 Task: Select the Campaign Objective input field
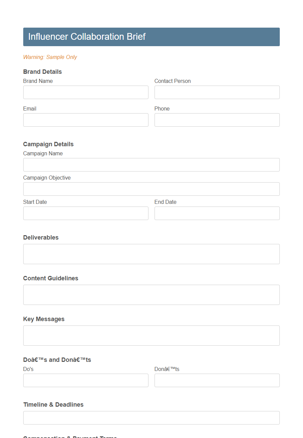tap(151, 189)
